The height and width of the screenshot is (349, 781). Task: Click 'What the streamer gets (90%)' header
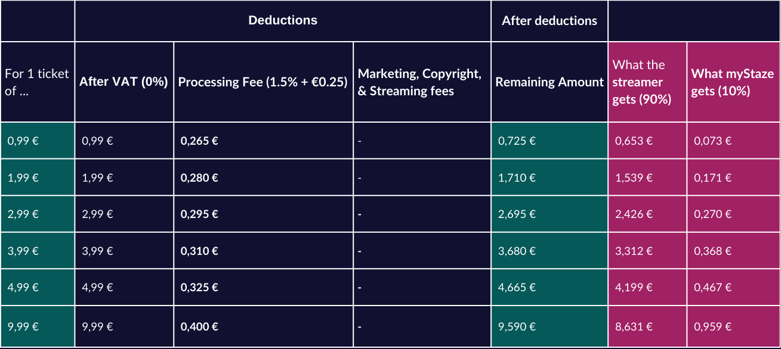click(647, 82)
